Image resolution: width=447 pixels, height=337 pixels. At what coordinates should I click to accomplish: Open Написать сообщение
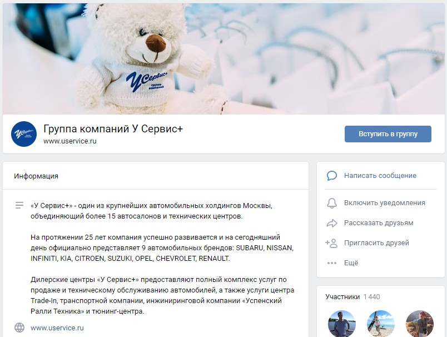click(x=380, y=176)
